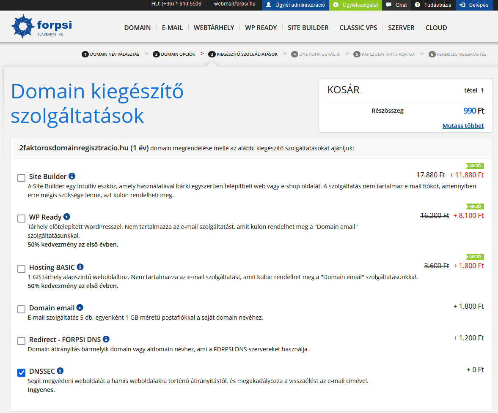This screenshot has width=498, height=413.
Task: Expand cart with Mutass többet link
Action: tap(463, 126)
